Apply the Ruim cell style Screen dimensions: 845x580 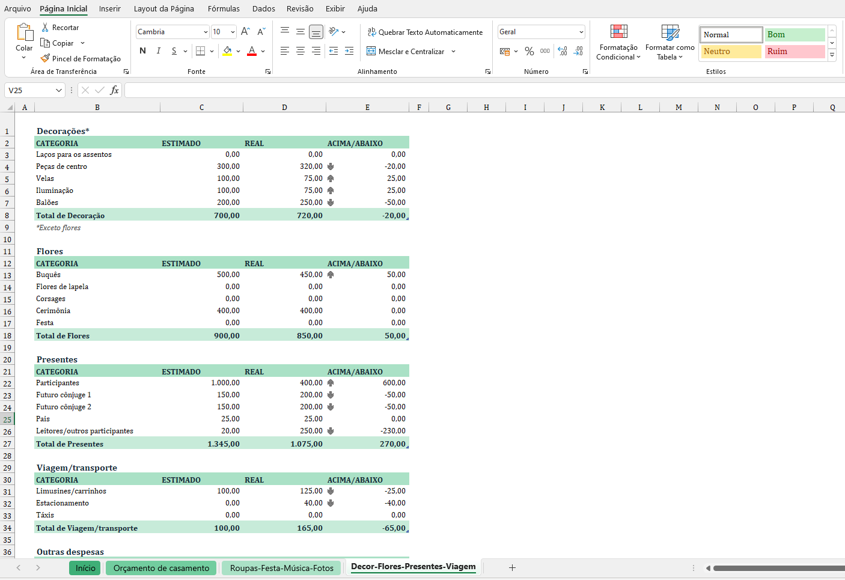(795, 52)
